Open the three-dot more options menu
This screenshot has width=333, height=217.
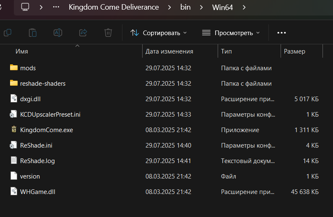point(281,33)
